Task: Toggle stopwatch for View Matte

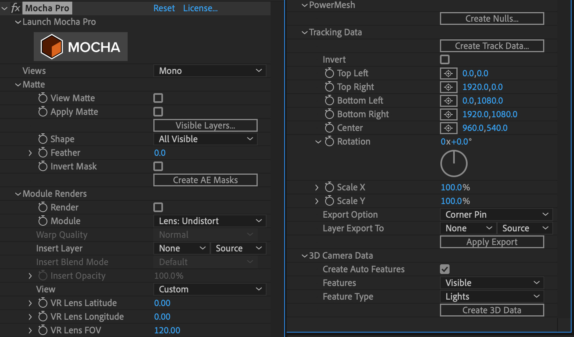Action: [x=43, y=98]
